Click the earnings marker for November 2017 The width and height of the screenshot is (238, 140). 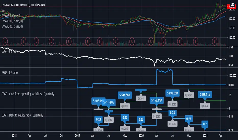click(x=5, y=41)
